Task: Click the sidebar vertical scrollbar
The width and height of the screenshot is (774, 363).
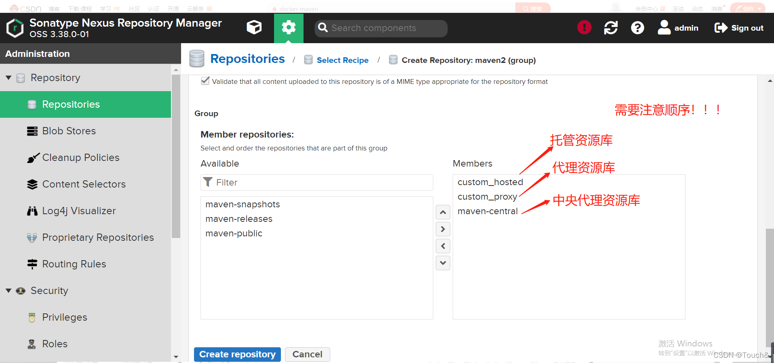Action: (176, 156)
